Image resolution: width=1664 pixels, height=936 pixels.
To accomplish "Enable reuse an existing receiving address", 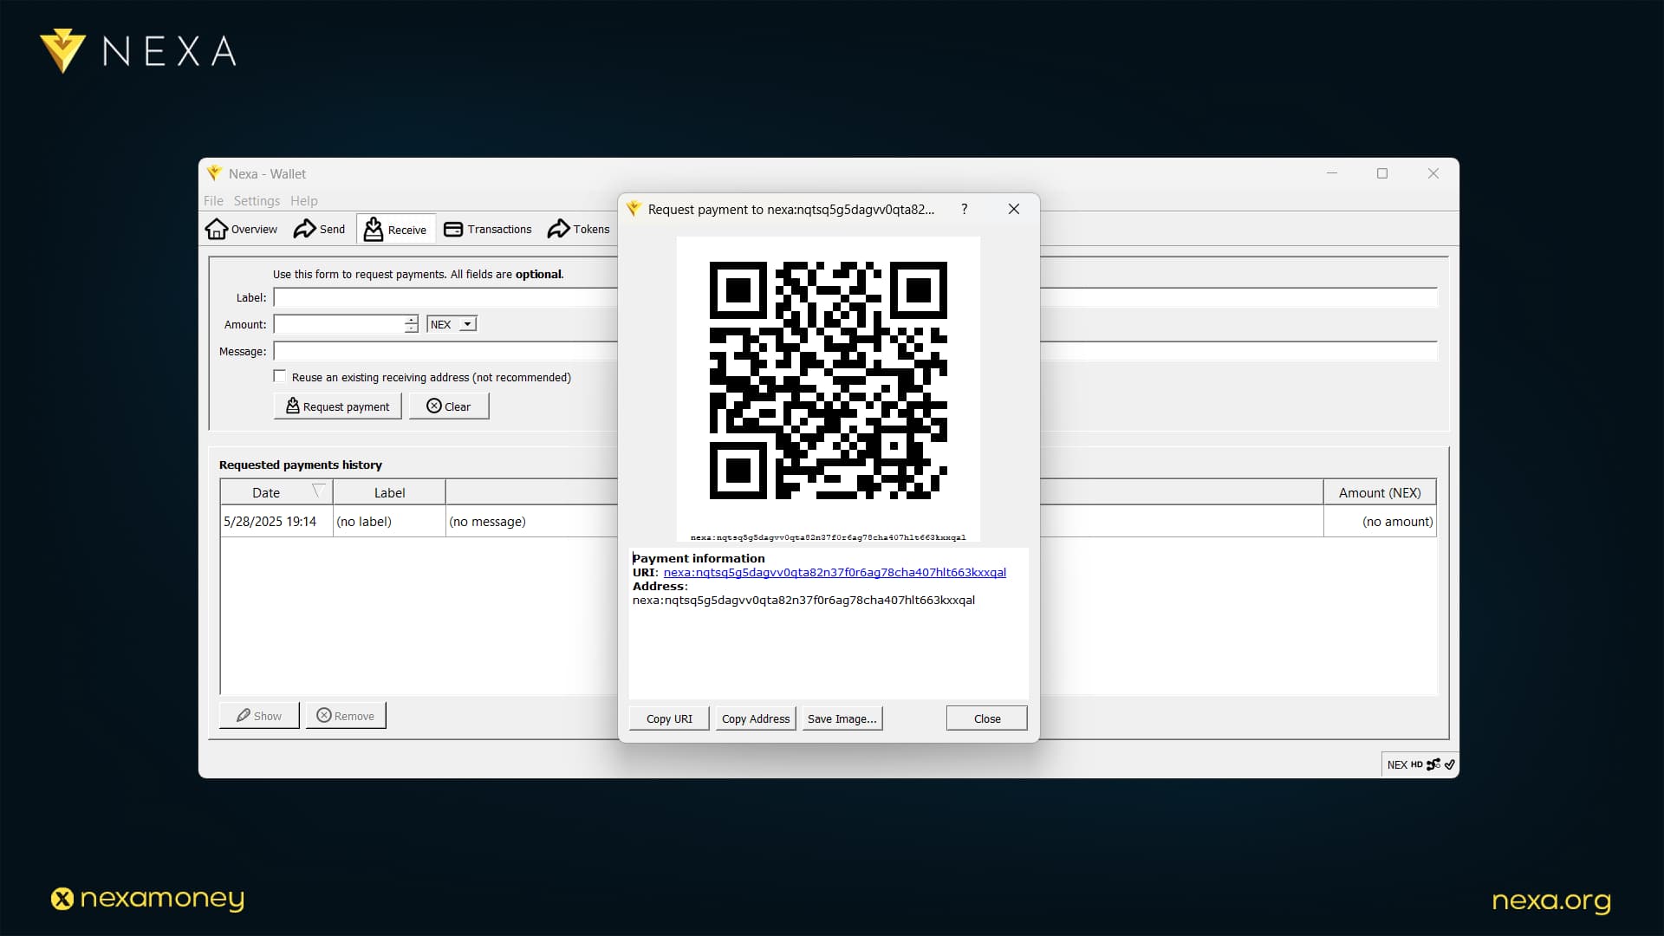I will pos(279,376).
